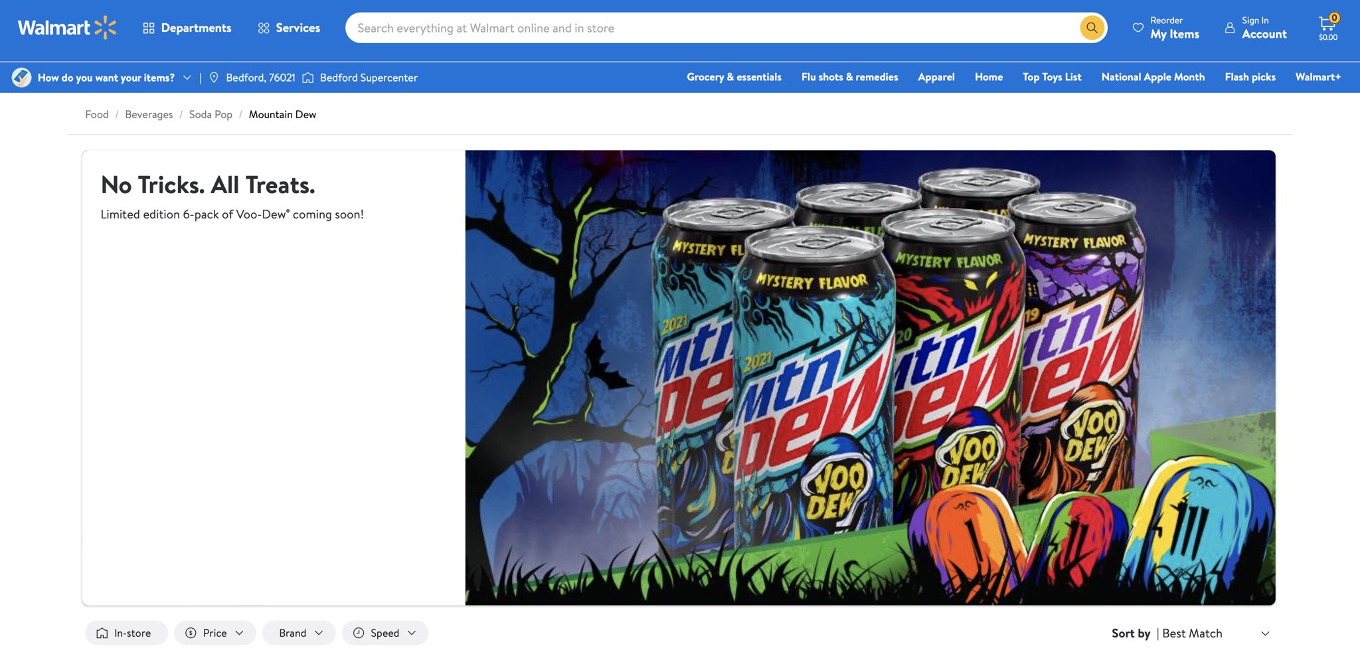Screen dimensions: 1360x656
Task: Select Bedford Supercenter store
Action: tap(369, 78)
